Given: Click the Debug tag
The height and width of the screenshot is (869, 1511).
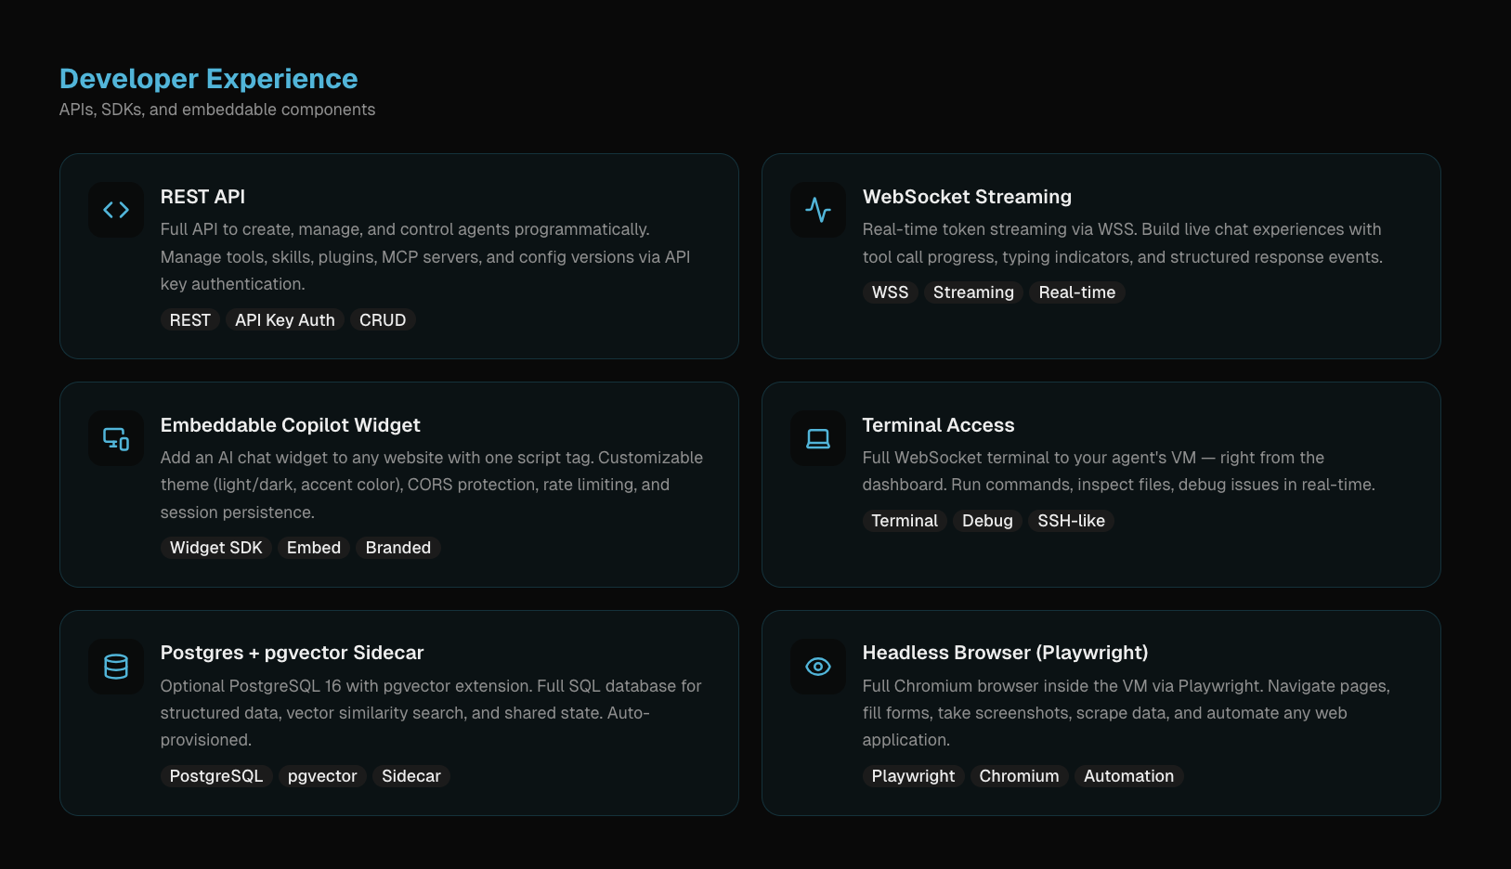Looking at the screenshot, I should (x=987, y=521).
